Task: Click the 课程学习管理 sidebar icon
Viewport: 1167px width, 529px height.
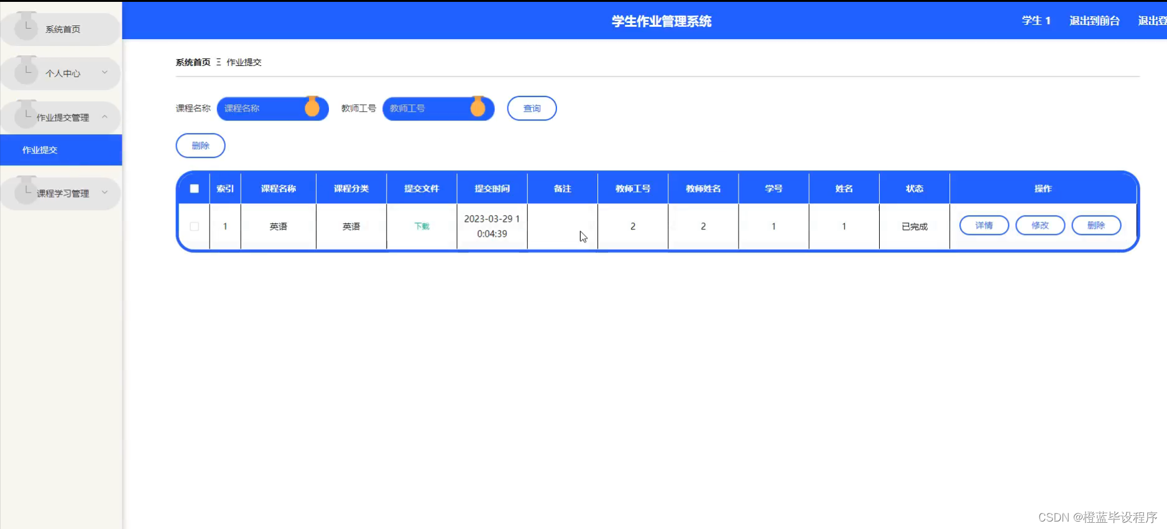Action: tap(26, 191)
